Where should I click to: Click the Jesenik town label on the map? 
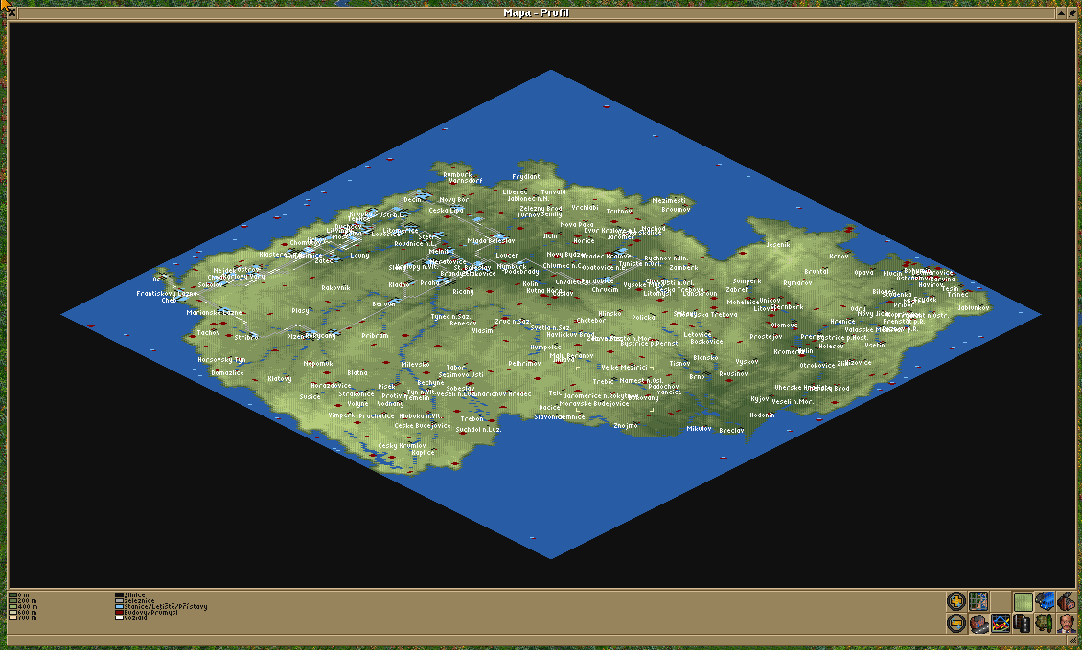[777, 245]
